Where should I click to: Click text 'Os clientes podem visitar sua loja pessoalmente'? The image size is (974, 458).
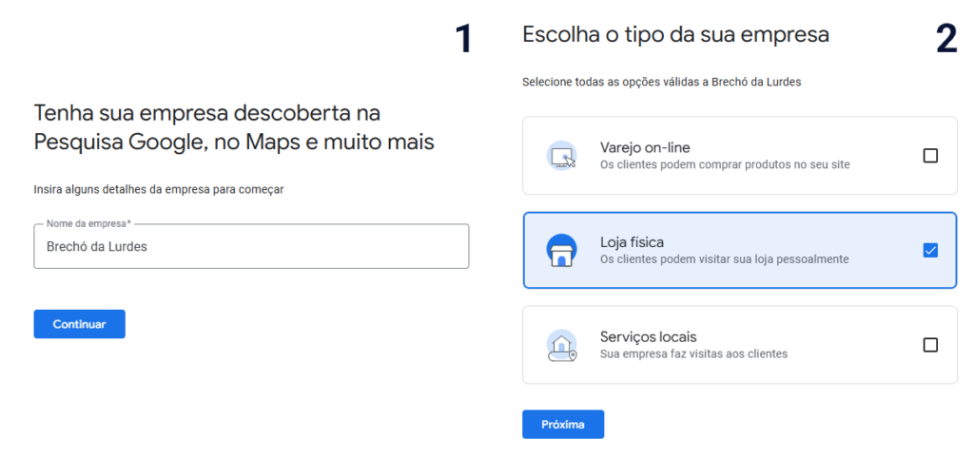pyautogui.click(x=724, y=259)
